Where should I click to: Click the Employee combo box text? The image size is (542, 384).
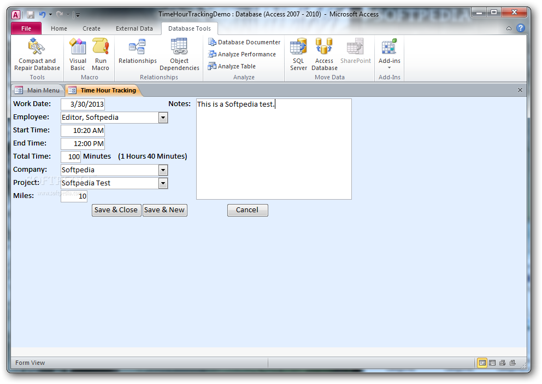110,118
